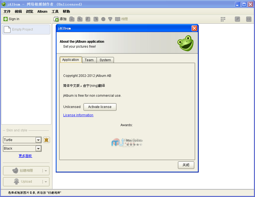Click the Sign in text
The width and height of the screenshot is (255, 197).
pyautogui.click(x=14, y=19)
